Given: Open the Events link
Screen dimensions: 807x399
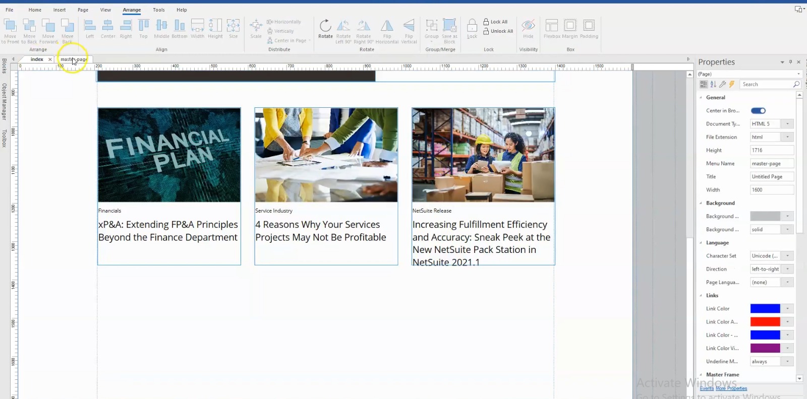Looking at the screenshot, I should 707,388.
